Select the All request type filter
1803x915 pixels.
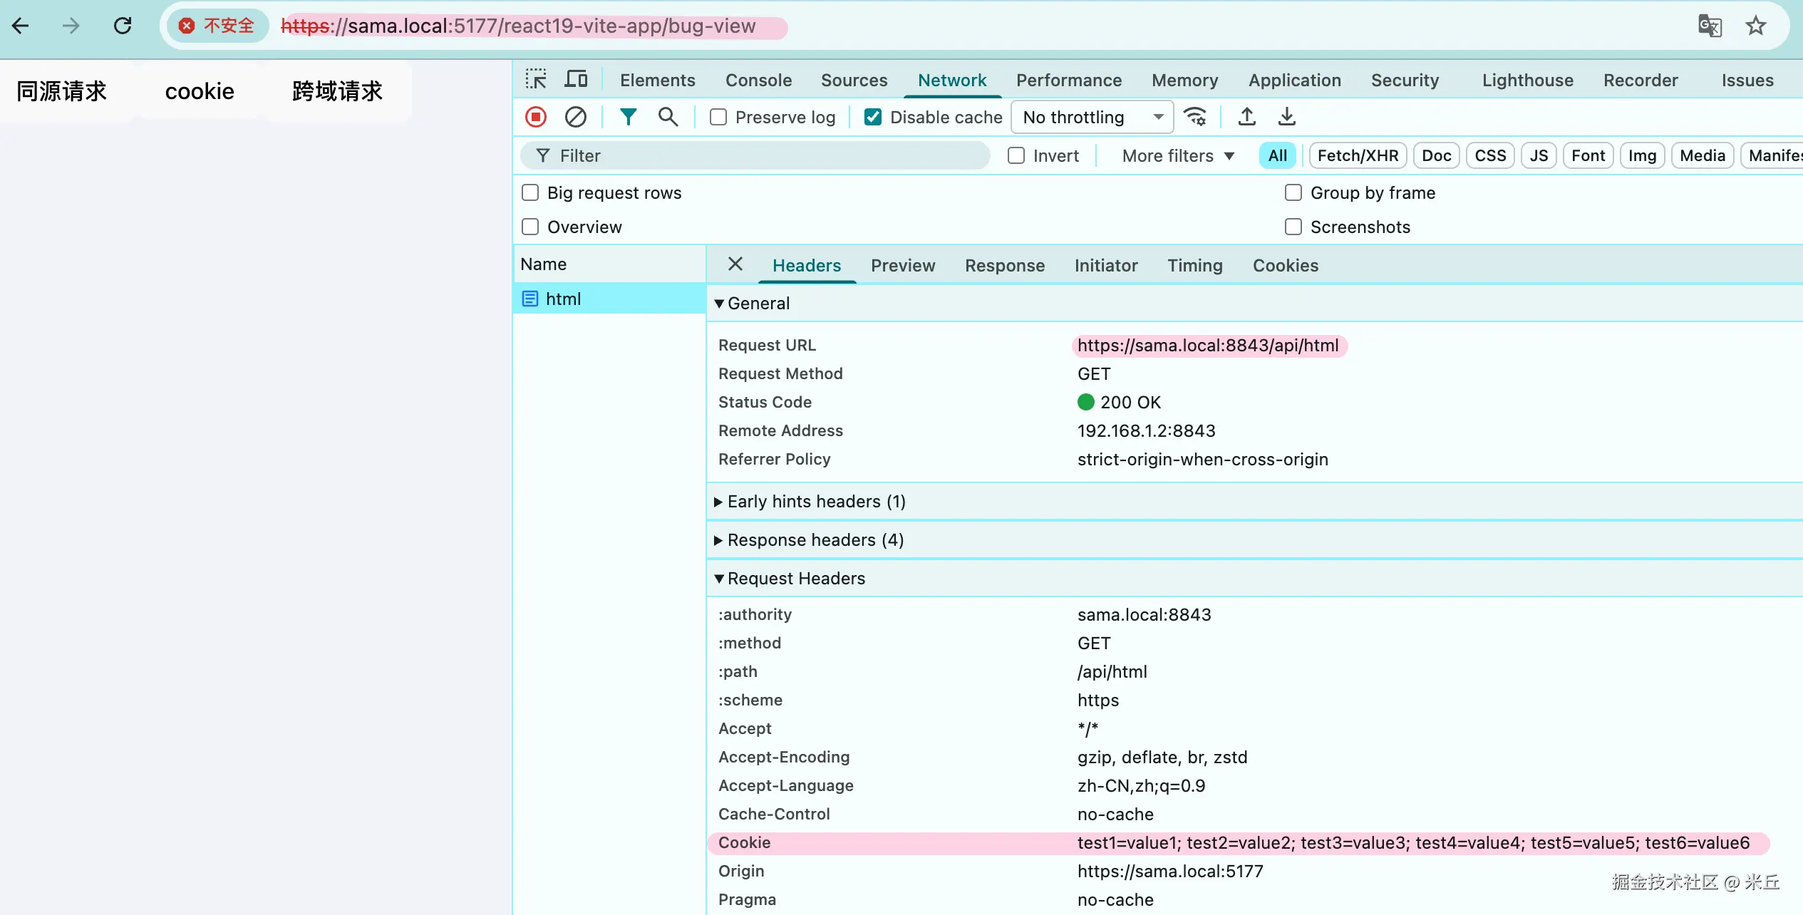1277,155
